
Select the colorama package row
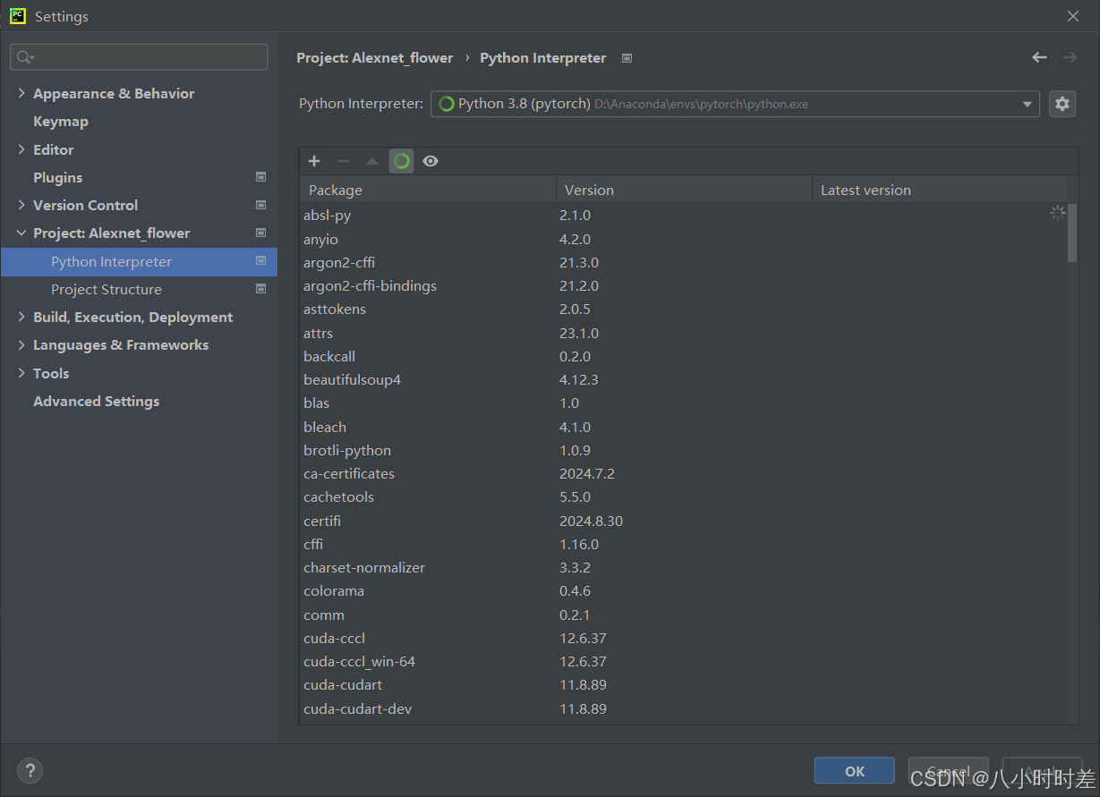[x=683, y=590]
